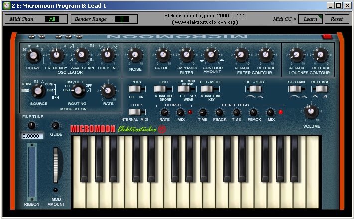
Task: Click the plugin icon in the title bar
Action: click(x=7, y=6)
